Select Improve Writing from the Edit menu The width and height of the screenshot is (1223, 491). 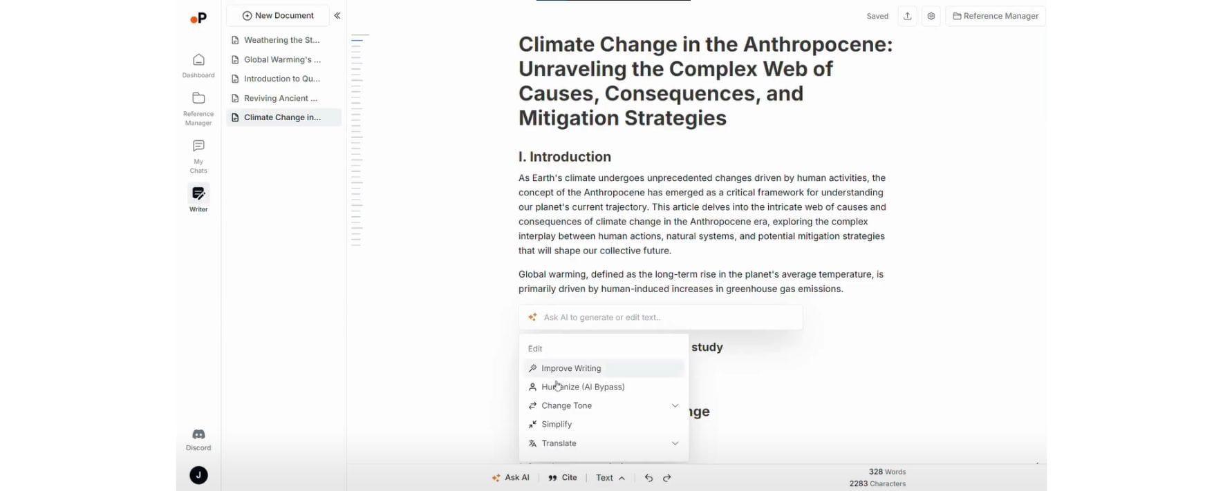[571, 368]
